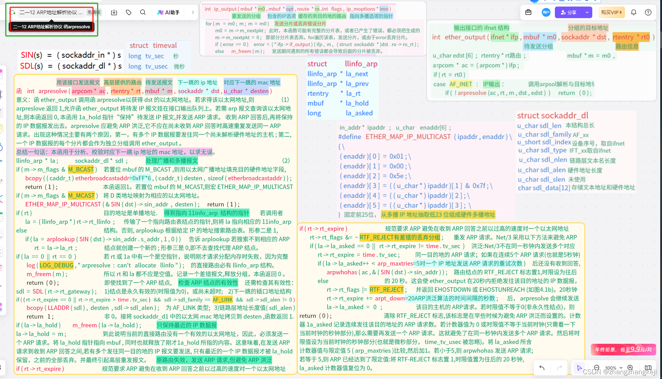The width and height of the screenshot is (662, 379).
Task: Click yellow 'LOG_DEBUG' highlighted text
Action: pos(57,265)
